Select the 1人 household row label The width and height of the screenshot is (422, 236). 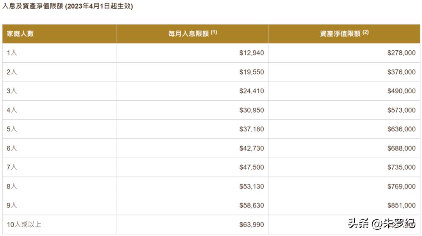12,53
